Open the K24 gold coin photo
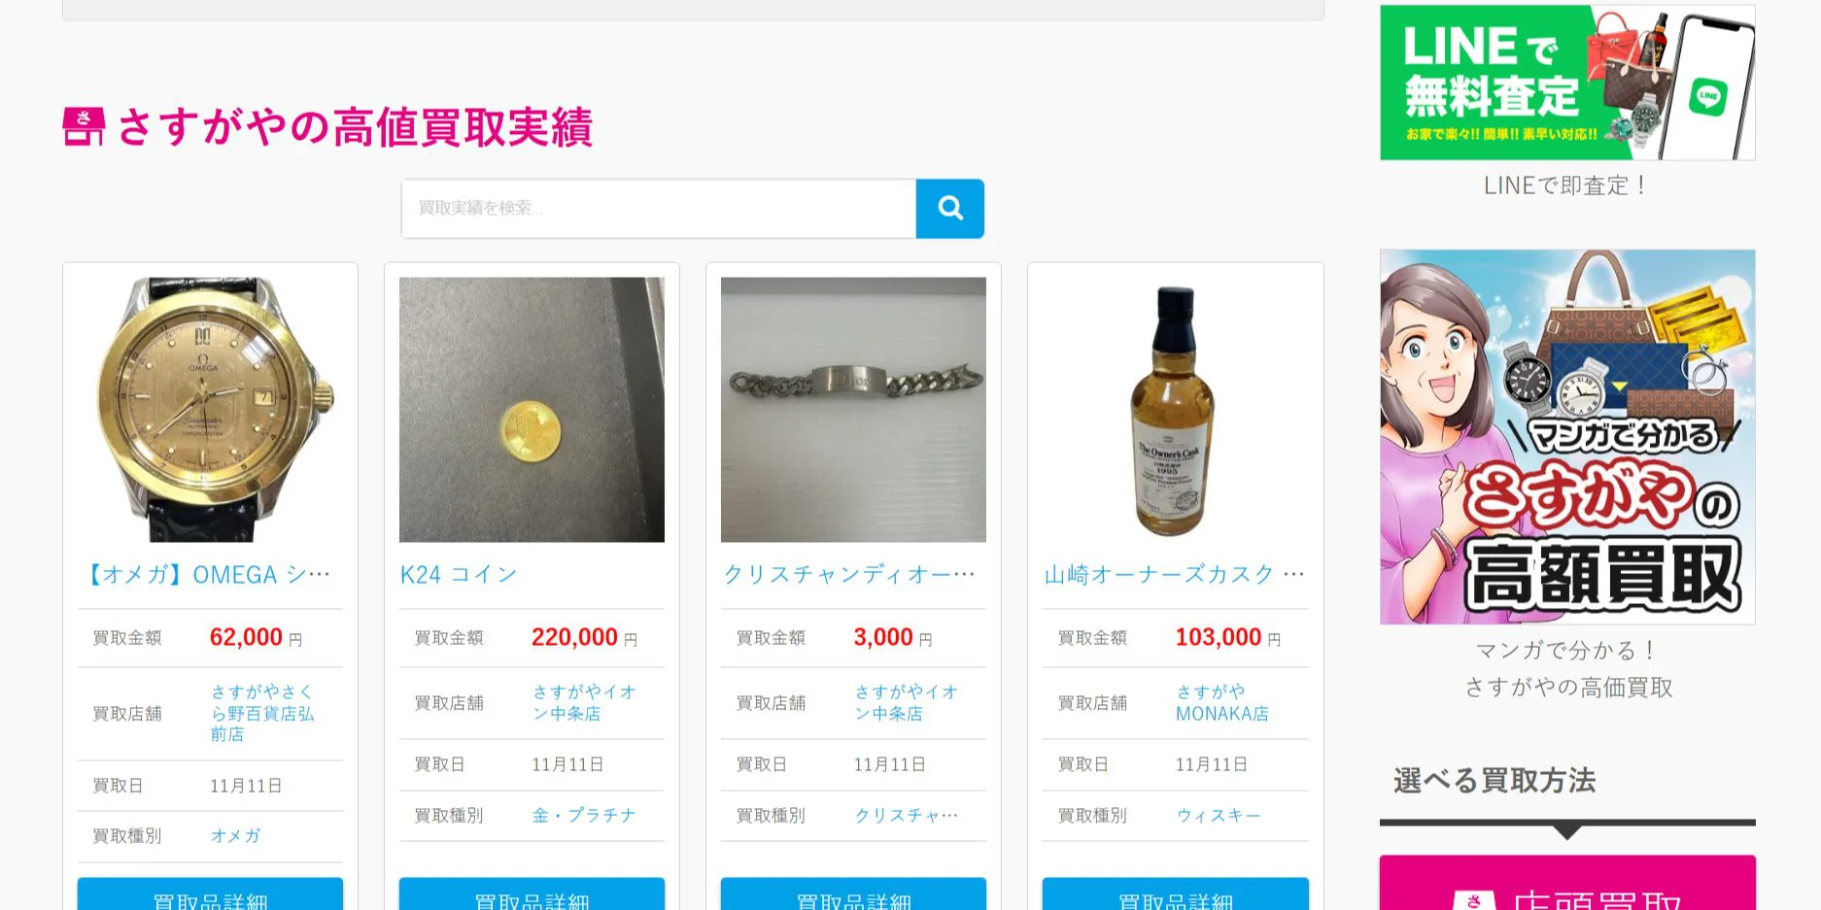The image size is (1821, 910). tap(532, 410)
